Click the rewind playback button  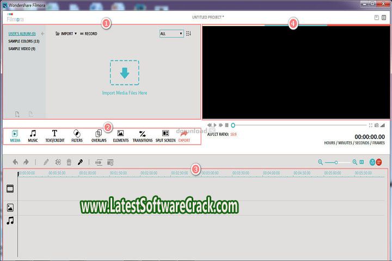209,125
